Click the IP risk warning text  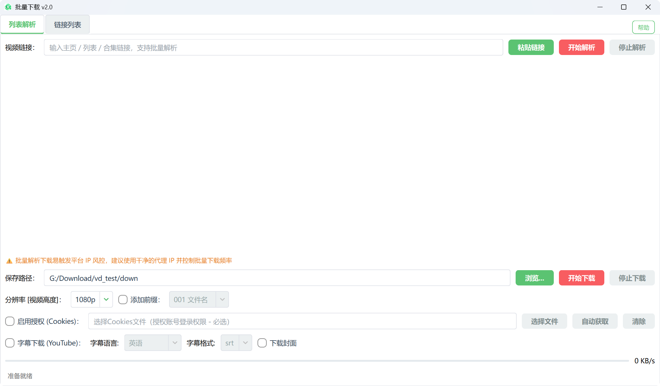coord(123,261)
